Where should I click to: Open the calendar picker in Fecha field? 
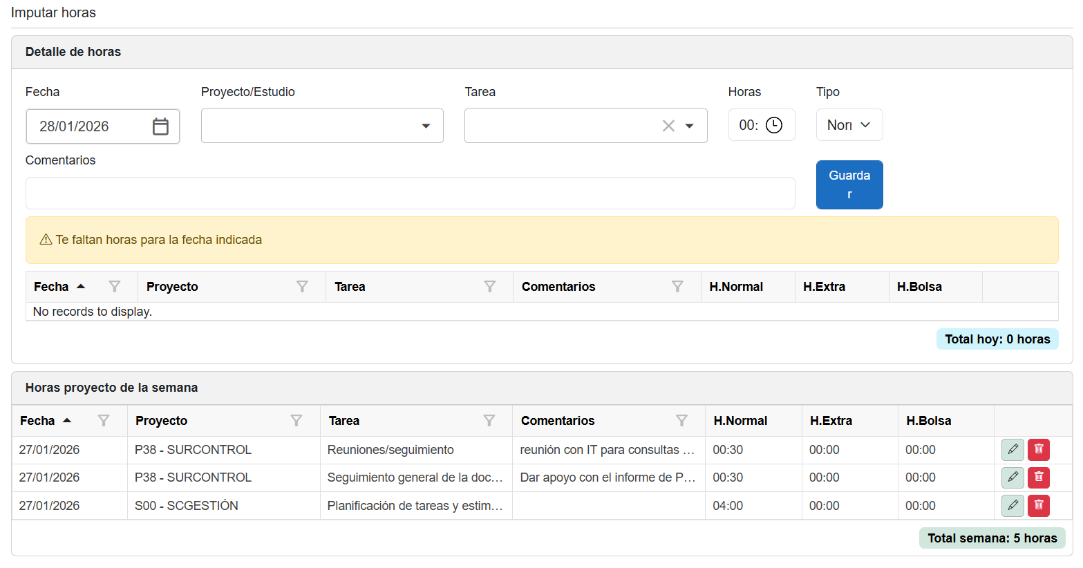click(x=160, y=126)
